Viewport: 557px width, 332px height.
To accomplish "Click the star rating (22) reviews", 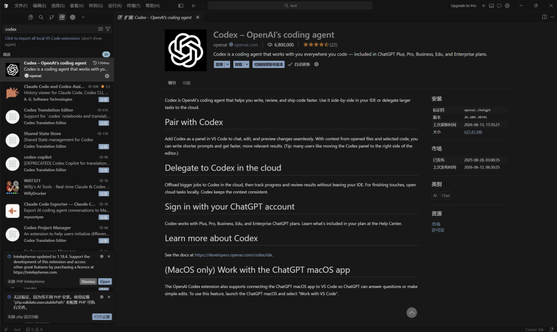I will pos(320,45).
